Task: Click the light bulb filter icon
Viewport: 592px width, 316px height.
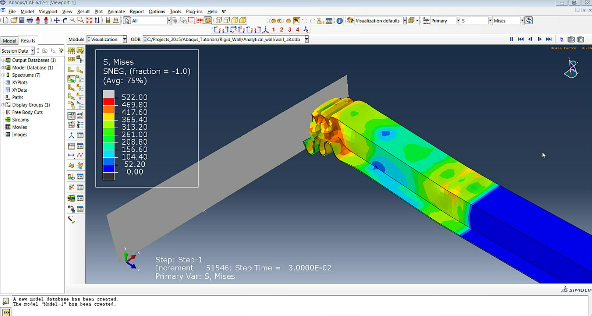Action: pyautogui.click(x=61, y=51)
